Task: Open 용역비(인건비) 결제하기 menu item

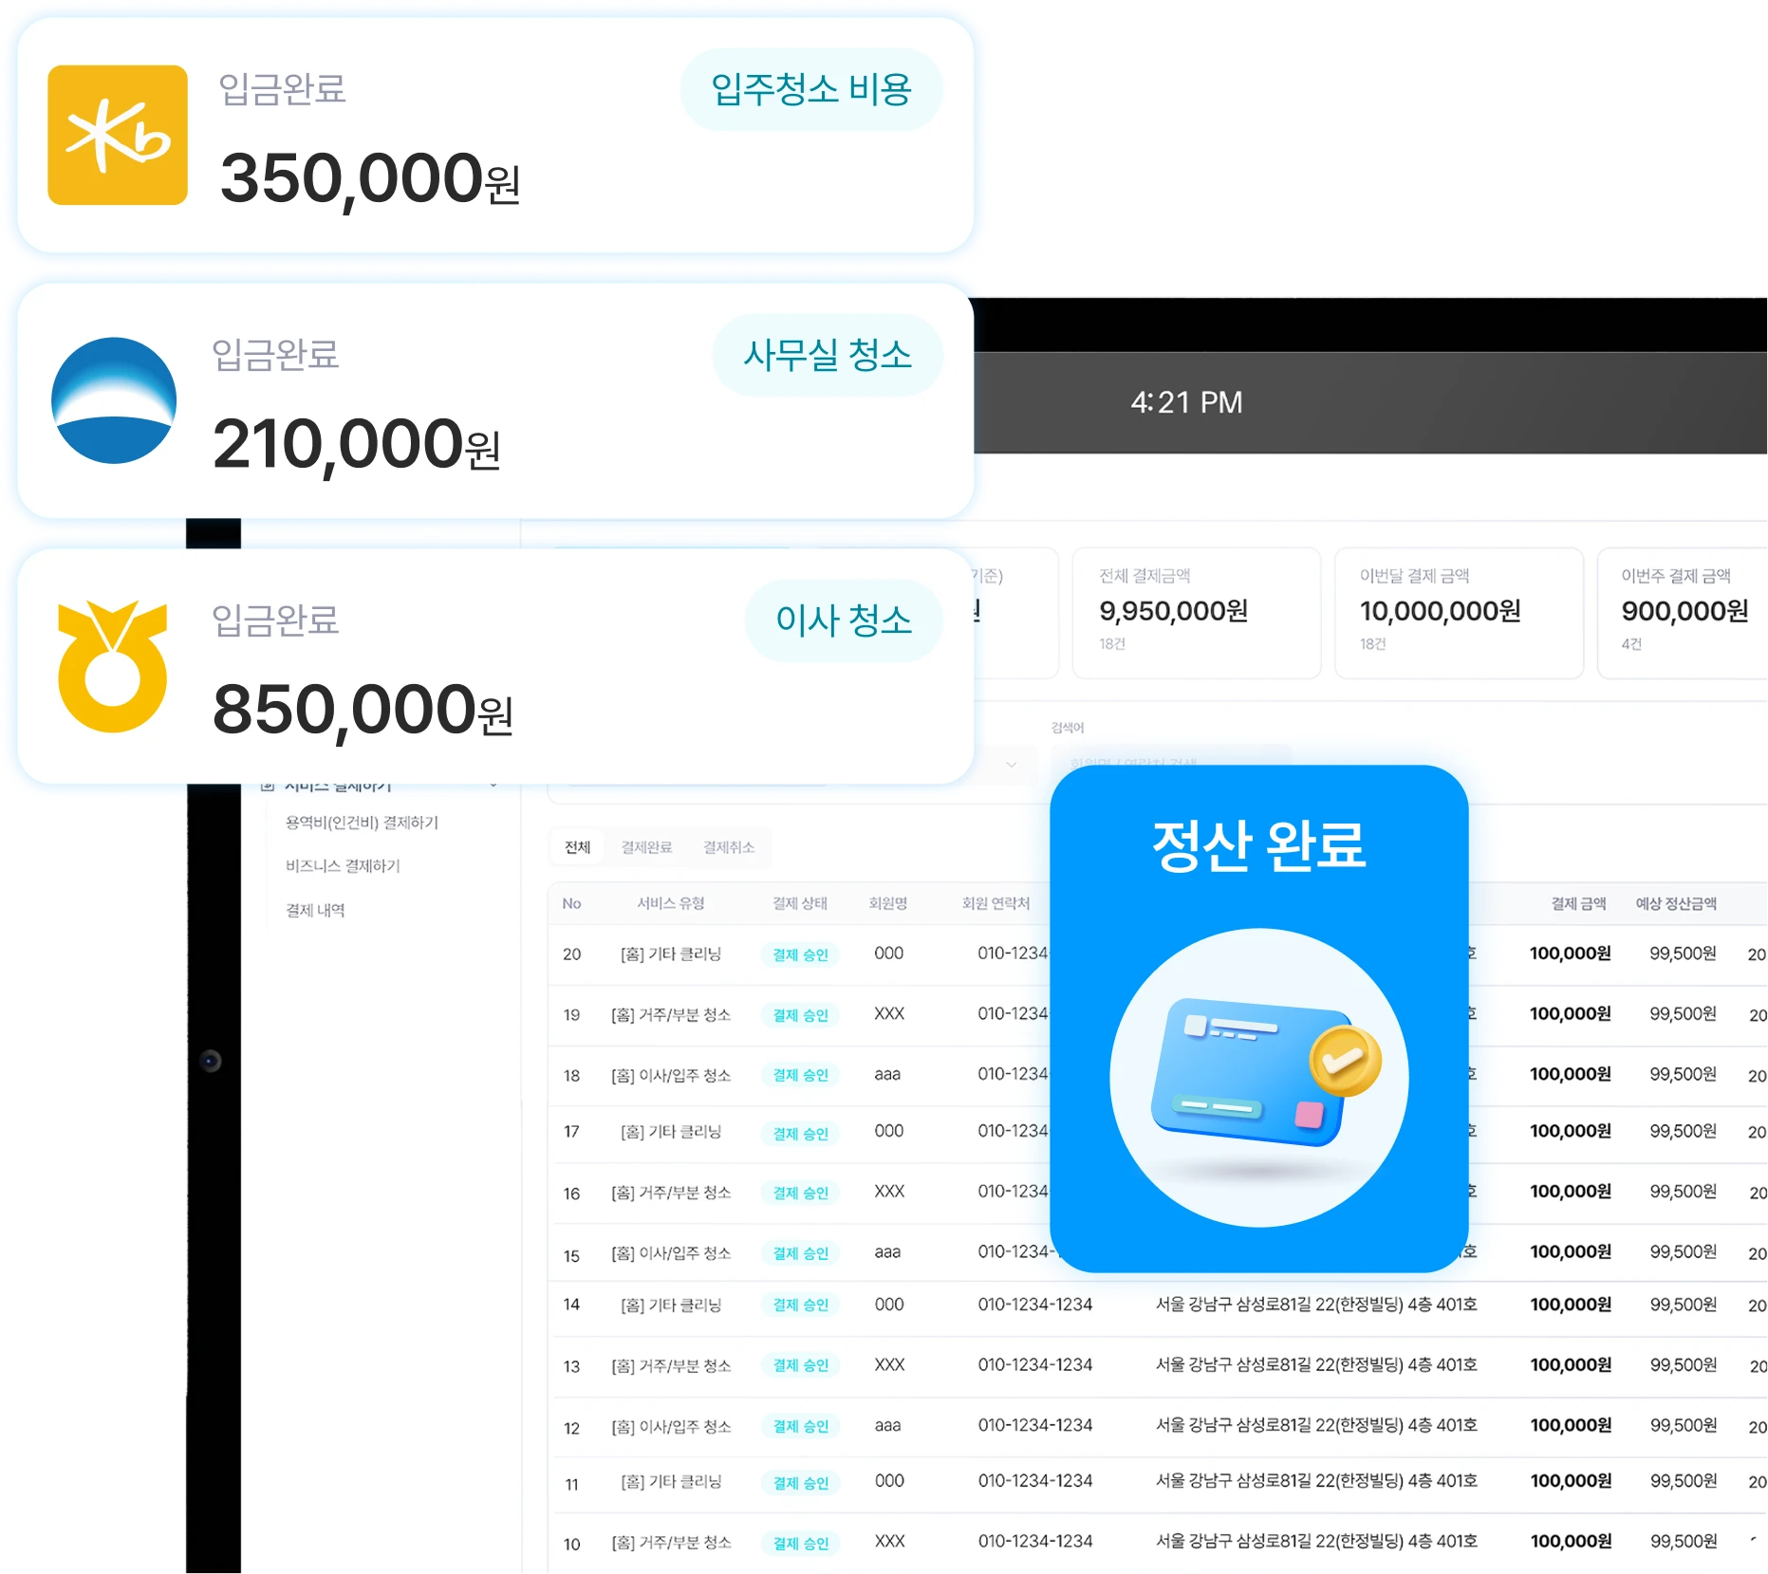Action: point(362,823)
